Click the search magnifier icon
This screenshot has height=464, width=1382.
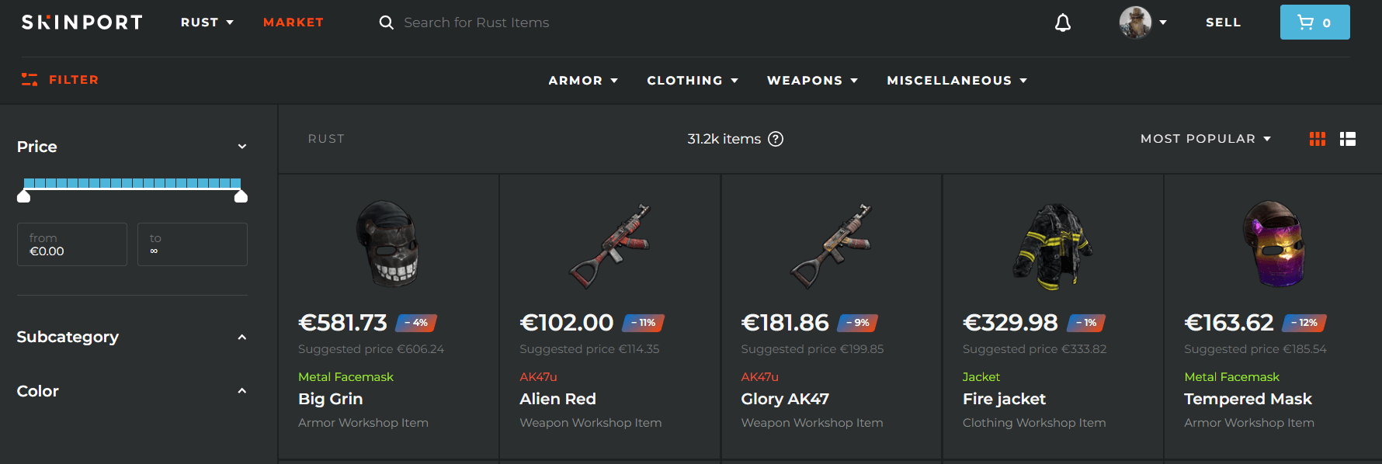pos(386,23)
